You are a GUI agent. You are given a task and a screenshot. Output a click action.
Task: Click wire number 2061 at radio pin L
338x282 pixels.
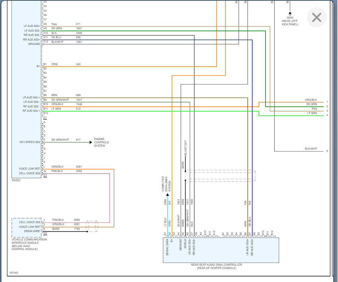(79, 167)
